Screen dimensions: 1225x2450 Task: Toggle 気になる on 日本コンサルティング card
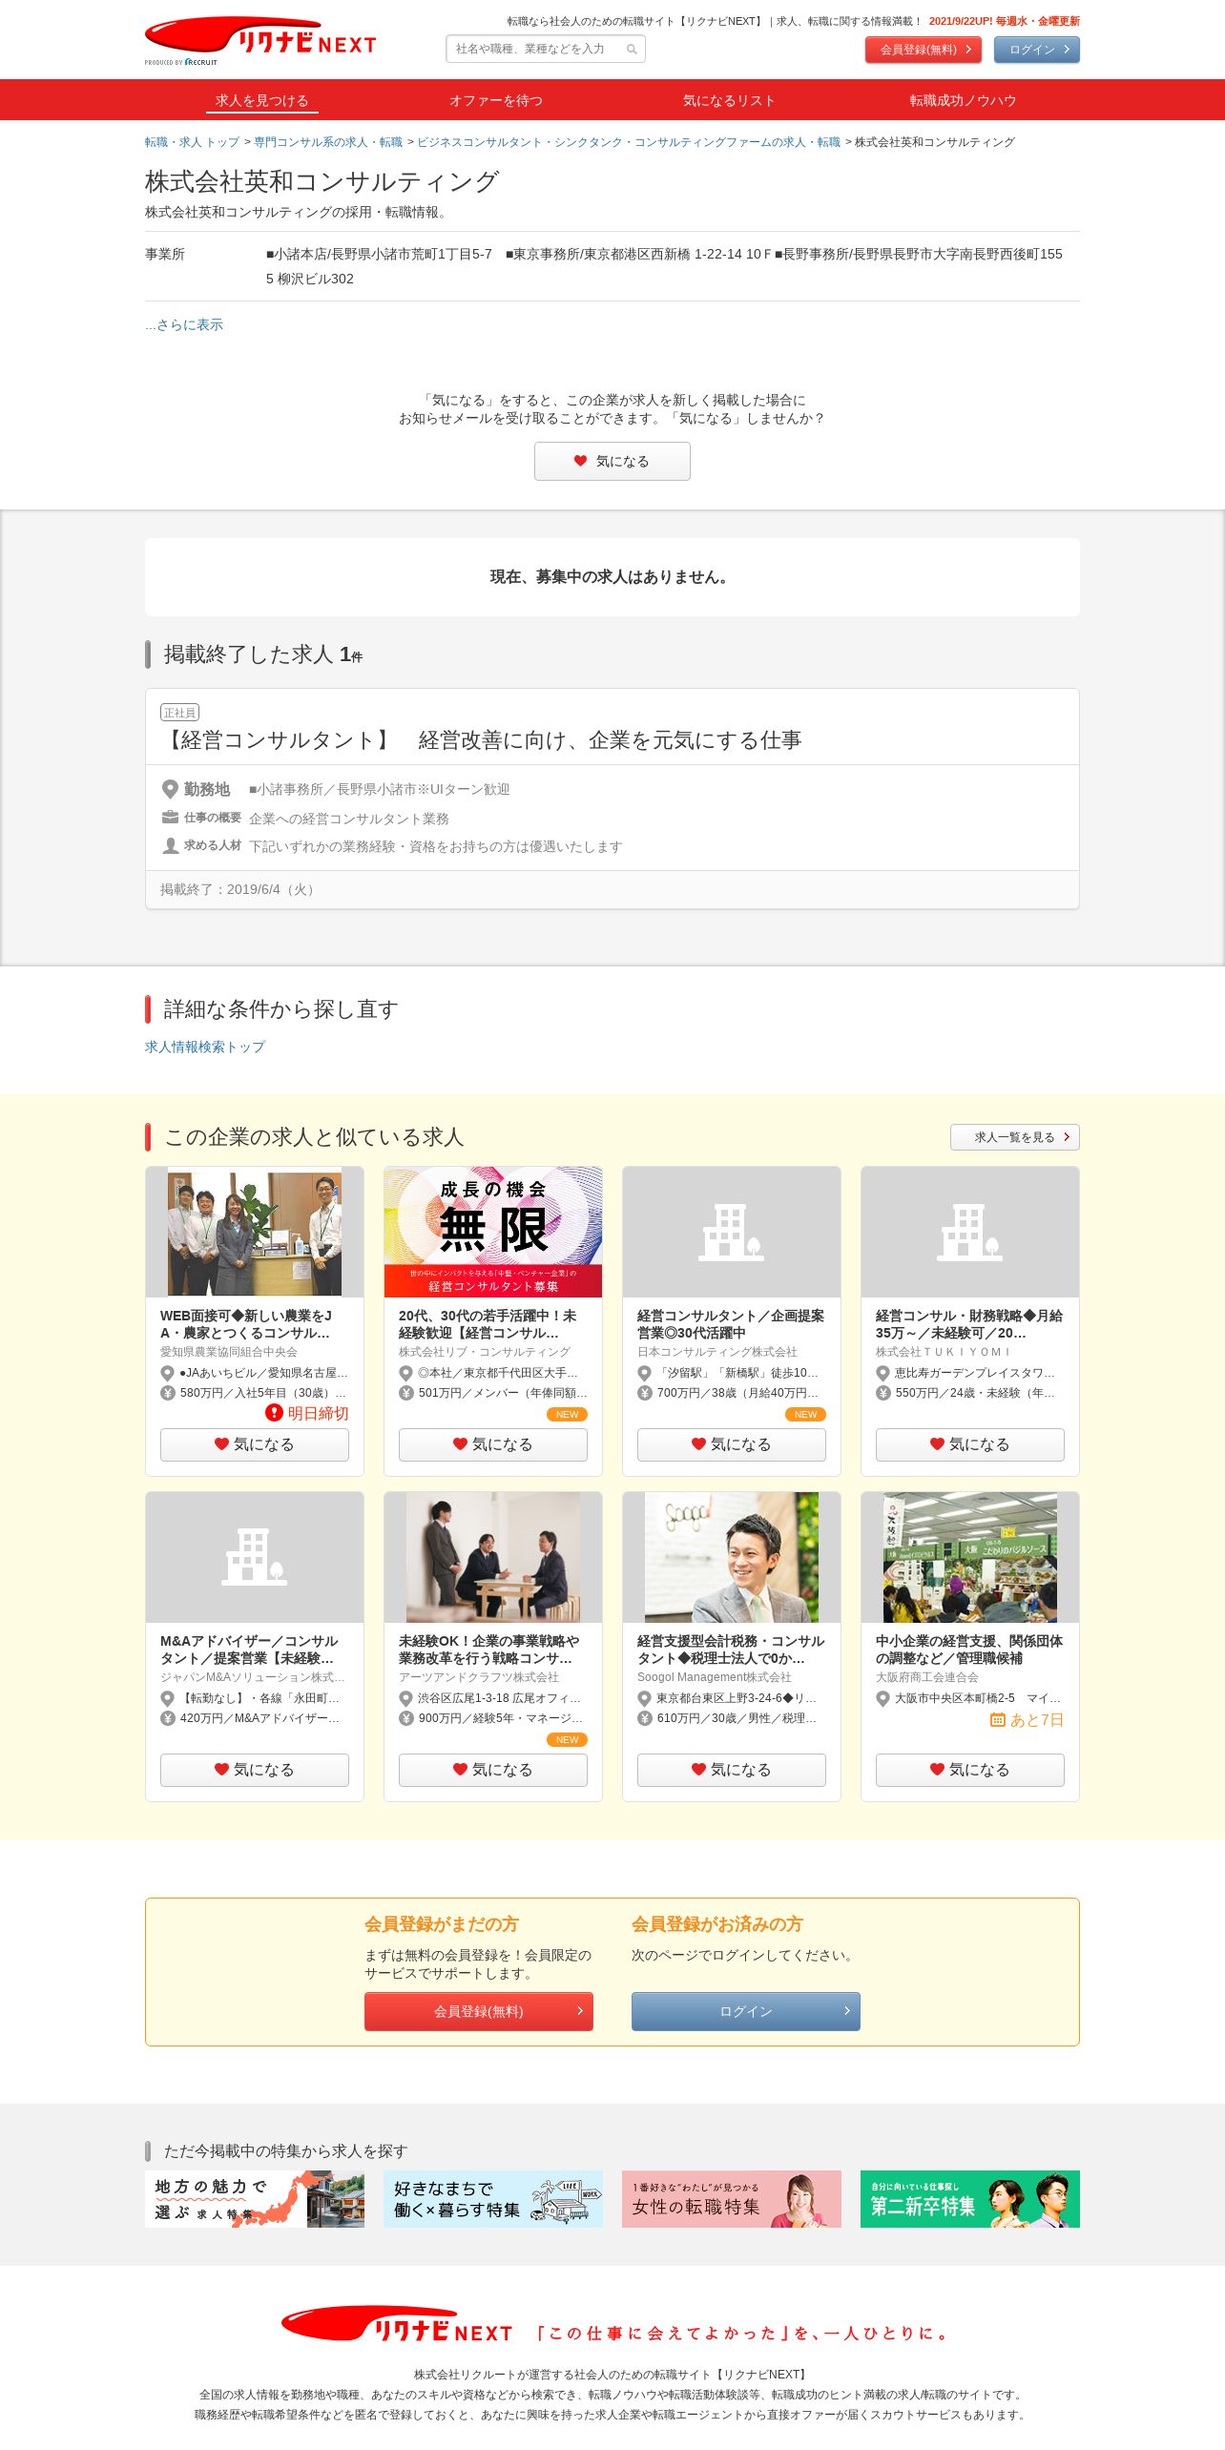pos(732,1444)
